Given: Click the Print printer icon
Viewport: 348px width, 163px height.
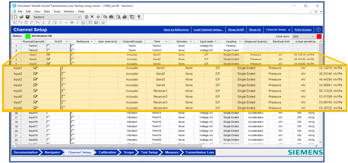Looking at the screenshot, I should click(125, 17).
